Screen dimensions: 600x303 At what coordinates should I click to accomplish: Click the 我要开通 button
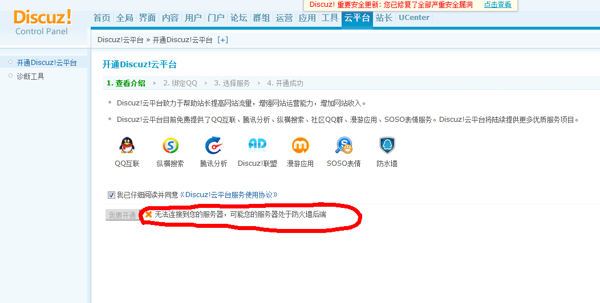tap(122, 215)
